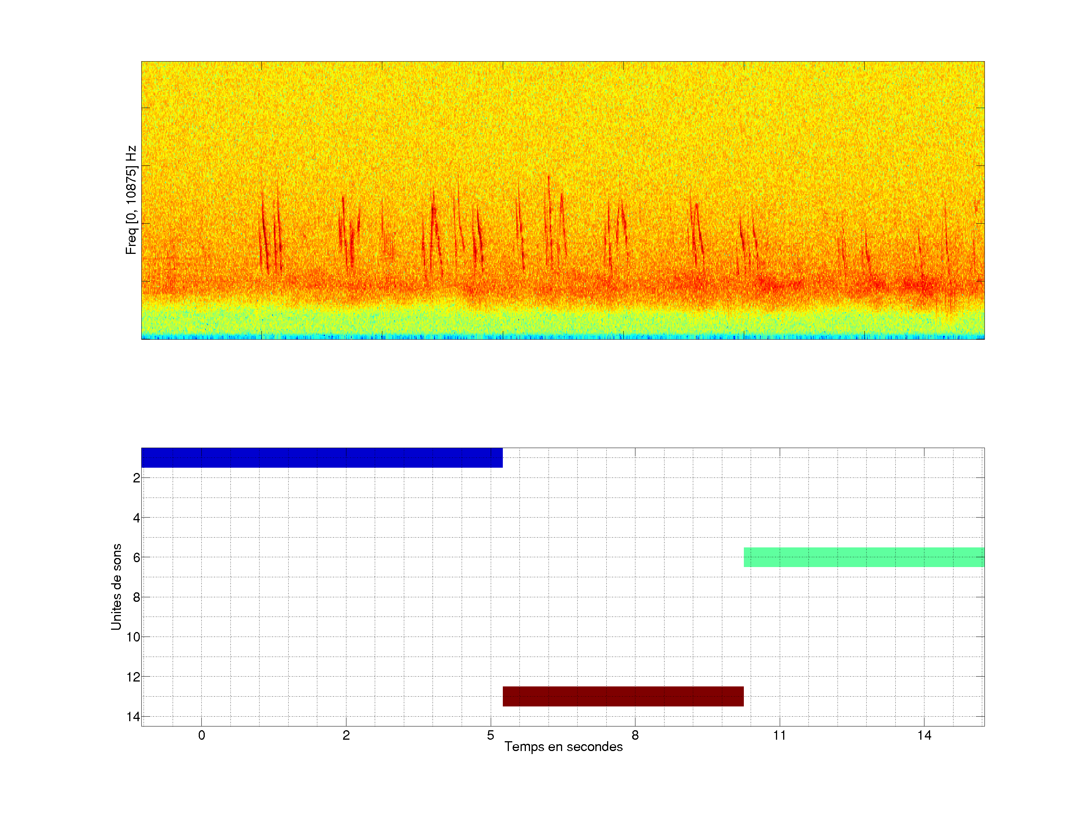Click the 'Unites de sons' y-axis label
The image size is (1088, 816).
click(x=116, y=587)
